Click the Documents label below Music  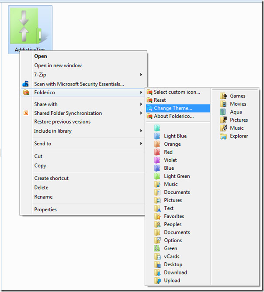point(177,192)
